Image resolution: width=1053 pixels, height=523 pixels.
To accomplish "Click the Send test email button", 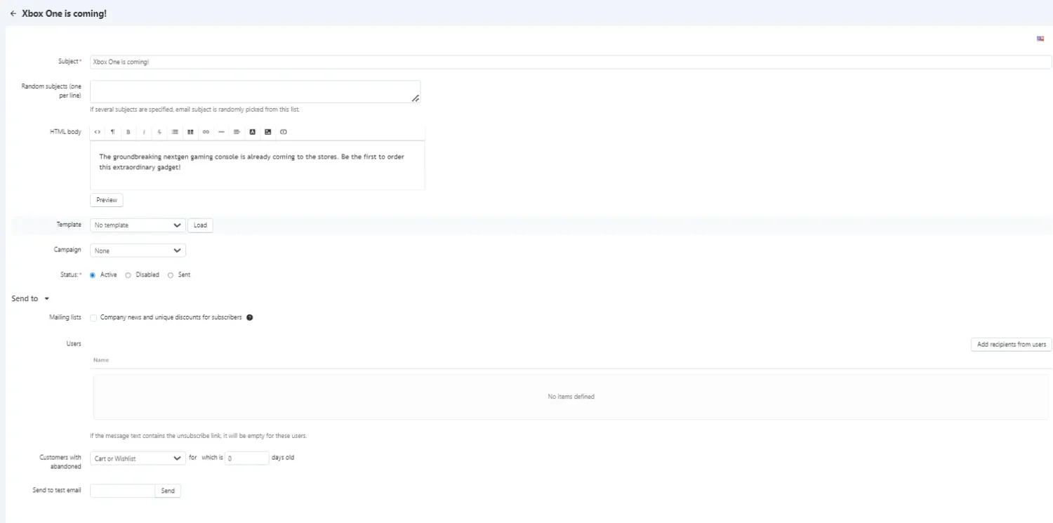I will tap(168, 491).
